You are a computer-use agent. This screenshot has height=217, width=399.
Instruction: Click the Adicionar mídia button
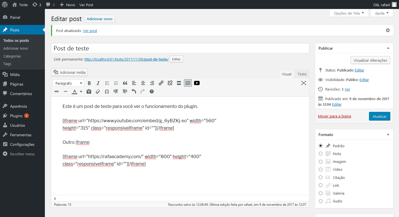(70, 72)
